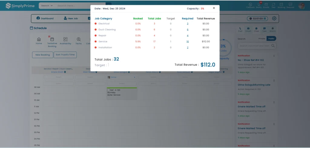Click location pin beside Parsa Alborzi
Viewport: 310px width, 148px height.
160,72
